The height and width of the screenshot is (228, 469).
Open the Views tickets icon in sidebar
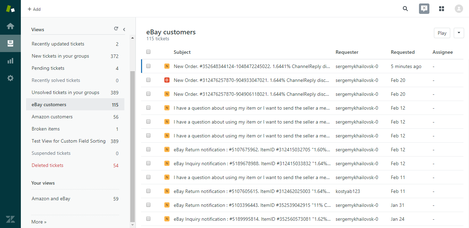[x=10, y=43]
